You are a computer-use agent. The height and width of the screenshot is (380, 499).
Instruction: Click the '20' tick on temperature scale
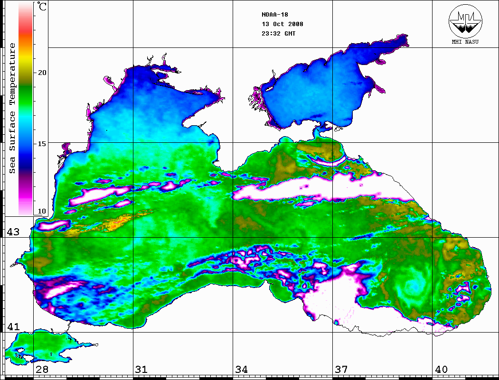tap(42, 73)
